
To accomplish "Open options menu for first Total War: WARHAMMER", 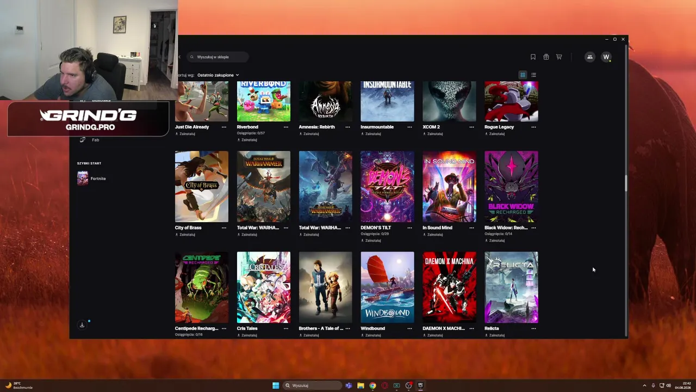I will pyautogui.click(x=285, y=228).
